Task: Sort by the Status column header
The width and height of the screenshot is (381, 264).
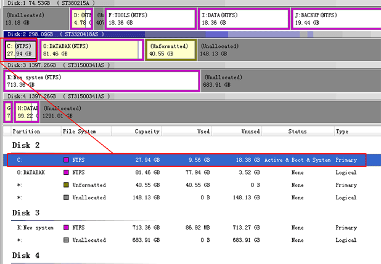Action: tap(298, 131)
